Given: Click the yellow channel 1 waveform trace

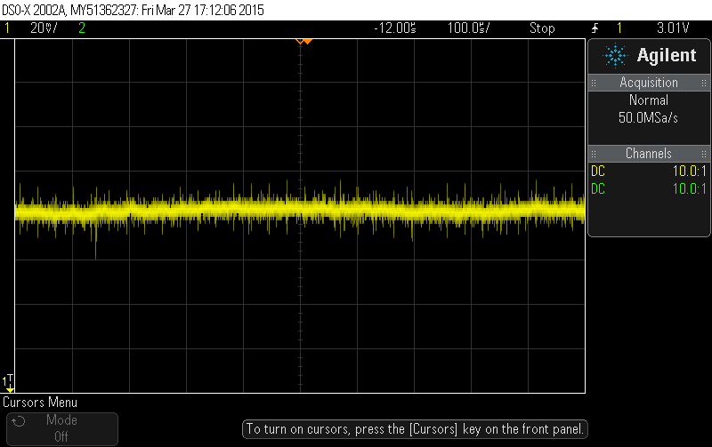Looking at the screenshot, I should pyautogui.click(x=300, y=212).
